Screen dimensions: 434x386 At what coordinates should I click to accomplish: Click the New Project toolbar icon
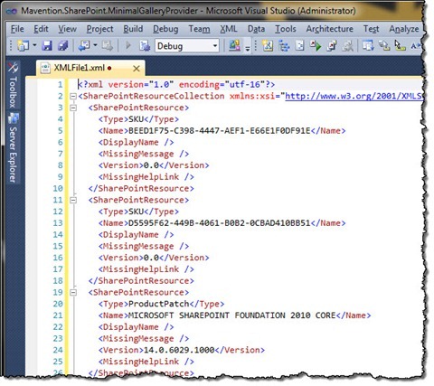pos(24,46)
